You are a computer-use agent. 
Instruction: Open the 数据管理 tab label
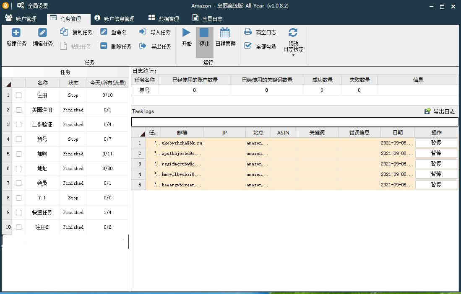pos(169,19)
